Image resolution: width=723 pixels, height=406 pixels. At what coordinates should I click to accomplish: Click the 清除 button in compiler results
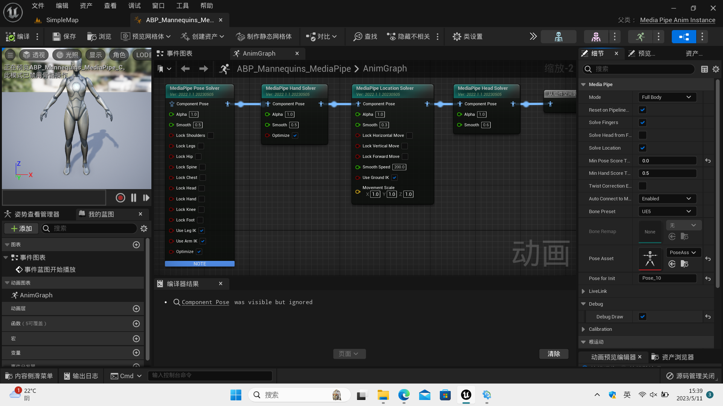click(554, 354)
